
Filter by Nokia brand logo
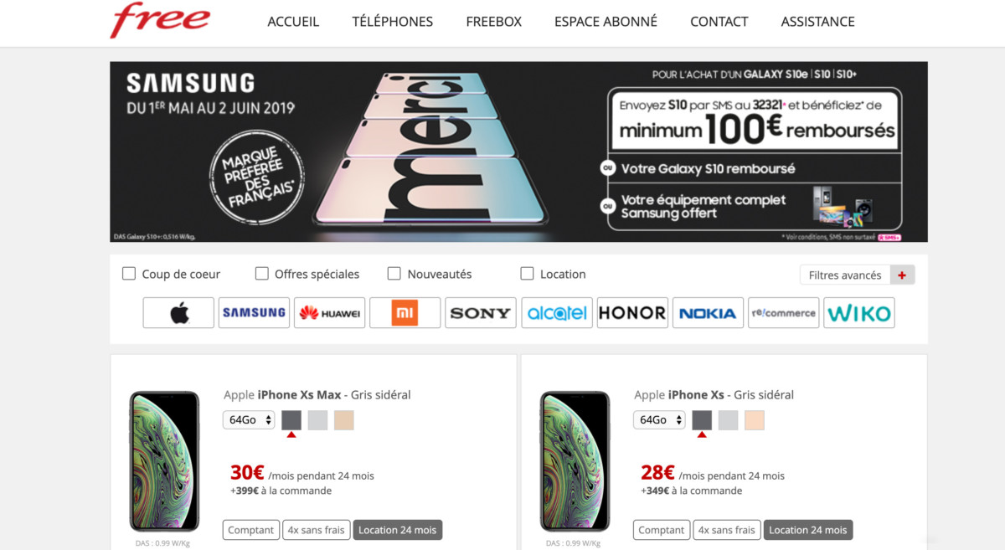pos(708,313)
